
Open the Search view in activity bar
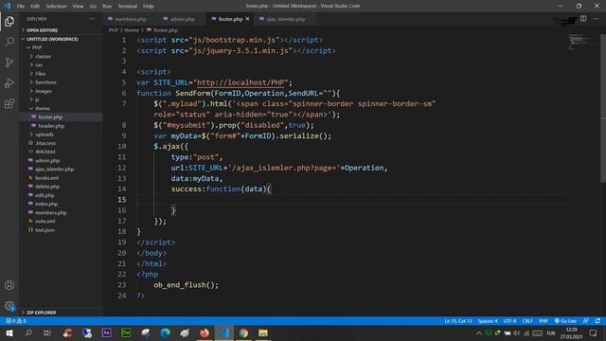coord(9,42)
